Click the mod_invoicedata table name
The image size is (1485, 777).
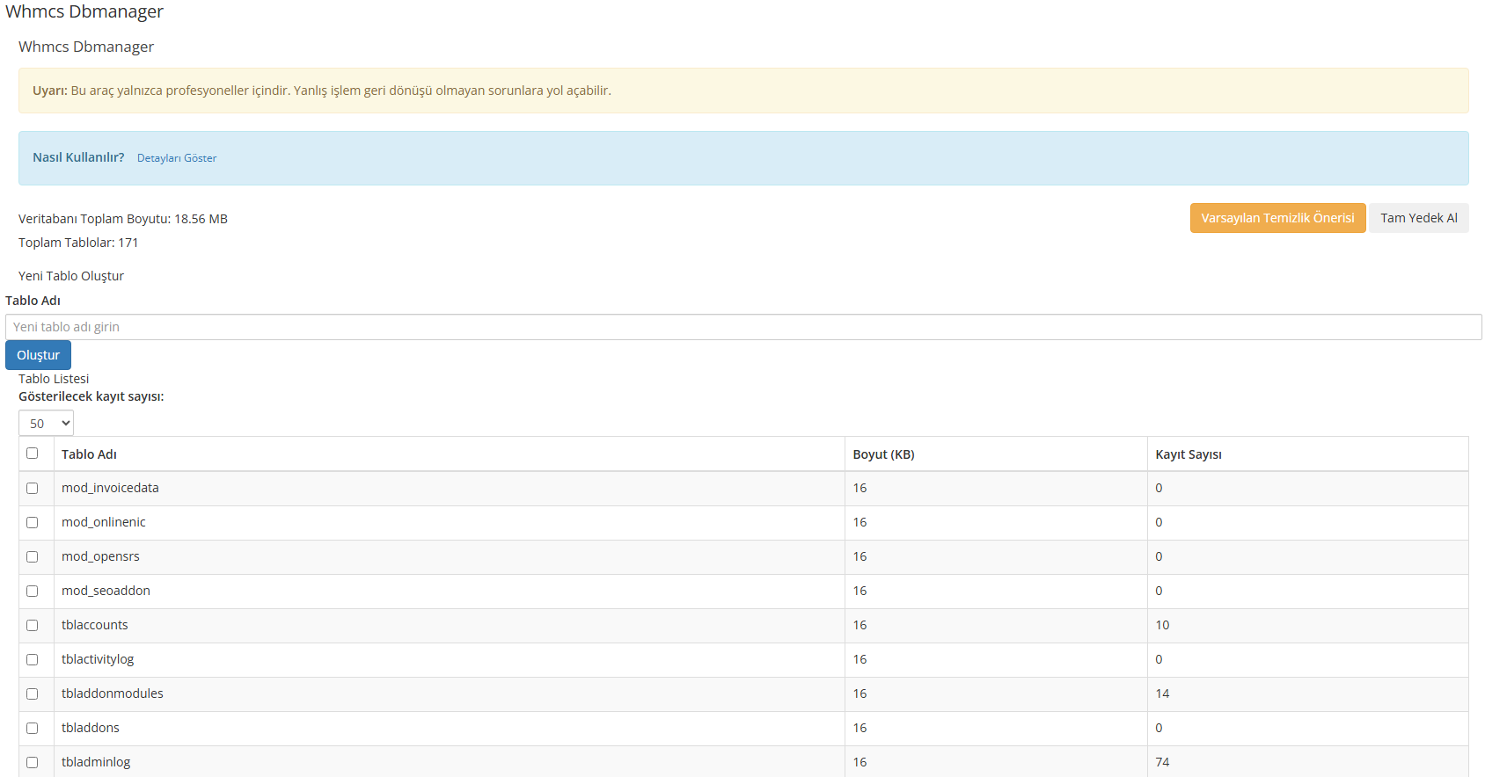[x=110, y=488]
